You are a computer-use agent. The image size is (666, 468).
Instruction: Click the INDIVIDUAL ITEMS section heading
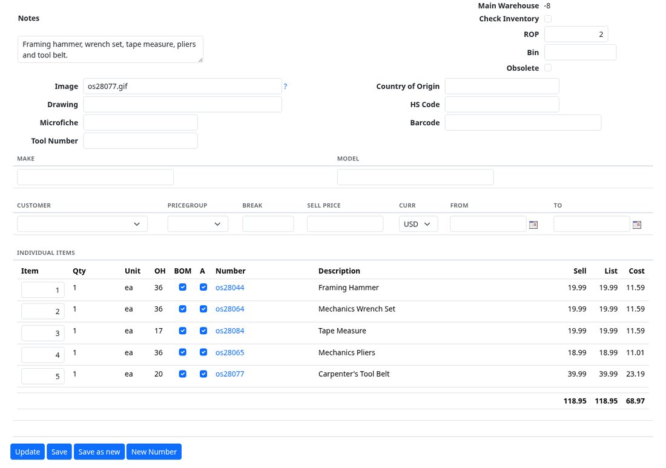coord(46,252)
